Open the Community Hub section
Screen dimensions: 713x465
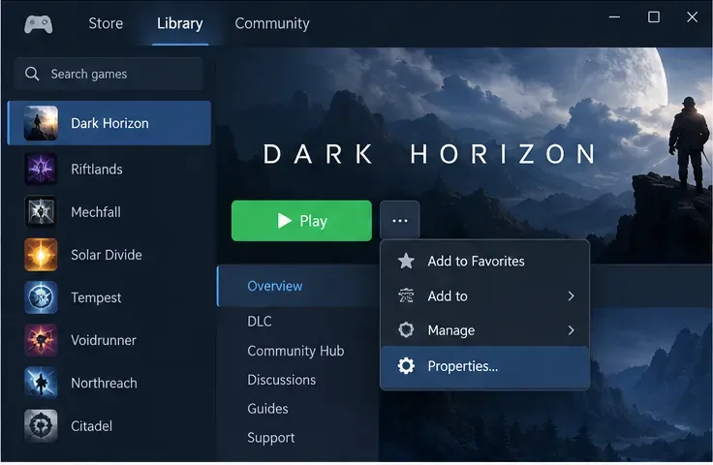295,351
